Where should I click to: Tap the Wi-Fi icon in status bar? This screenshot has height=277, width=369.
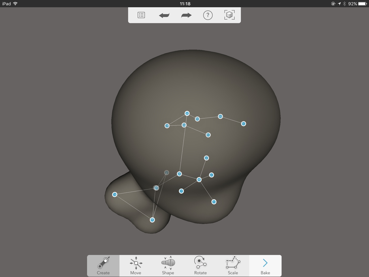(15, 4)
